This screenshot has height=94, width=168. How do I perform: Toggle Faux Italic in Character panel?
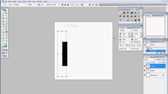click(123, 45)
